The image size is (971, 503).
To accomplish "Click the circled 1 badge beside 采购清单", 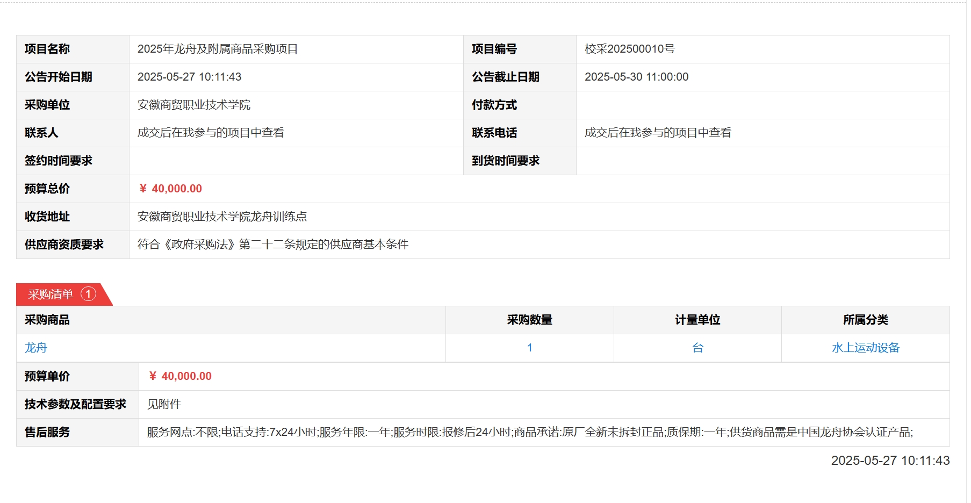I will pyautogui.click(x=88, y=294).
